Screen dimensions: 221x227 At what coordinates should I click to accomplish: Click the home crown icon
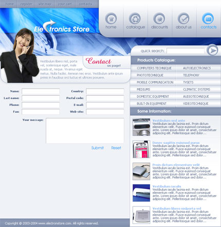(111, 19)
